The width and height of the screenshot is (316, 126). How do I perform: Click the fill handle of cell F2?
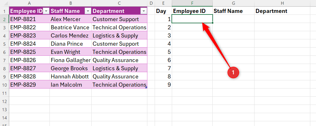213,23
